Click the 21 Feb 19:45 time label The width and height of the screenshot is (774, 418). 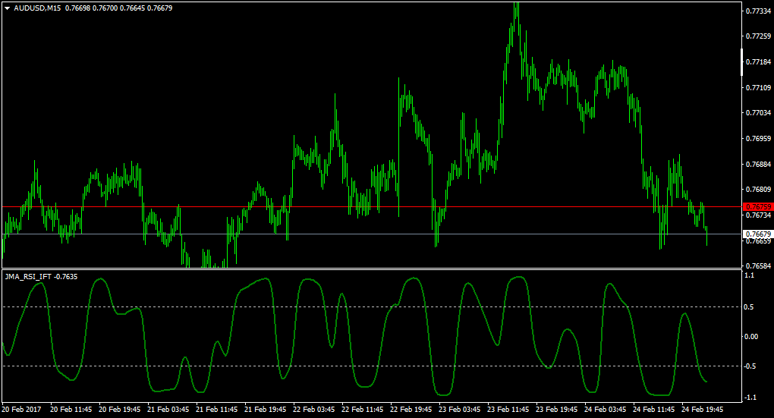[265, 409]
